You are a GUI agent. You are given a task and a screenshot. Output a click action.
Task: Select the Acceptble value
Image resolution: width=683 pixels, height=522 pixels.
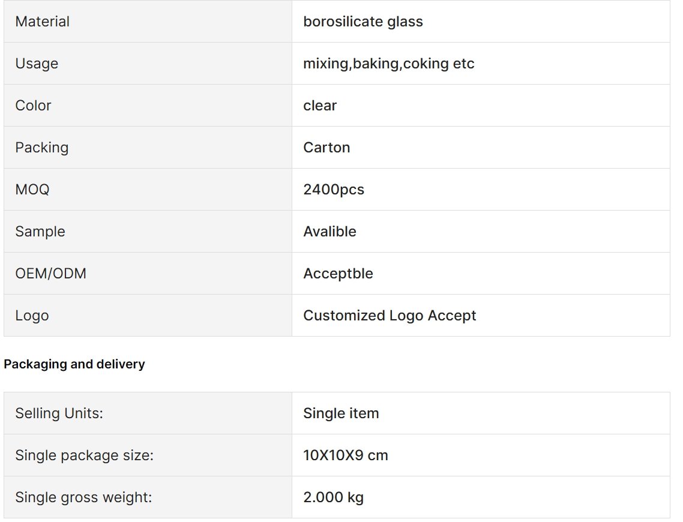tap(338, 274)
